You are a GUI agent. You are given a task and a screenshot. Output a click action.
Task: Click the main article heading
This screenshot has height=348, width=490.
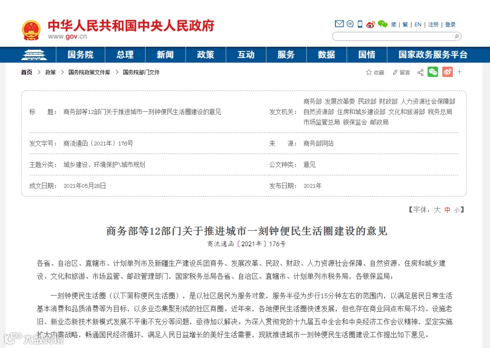[x=246, y=231]
